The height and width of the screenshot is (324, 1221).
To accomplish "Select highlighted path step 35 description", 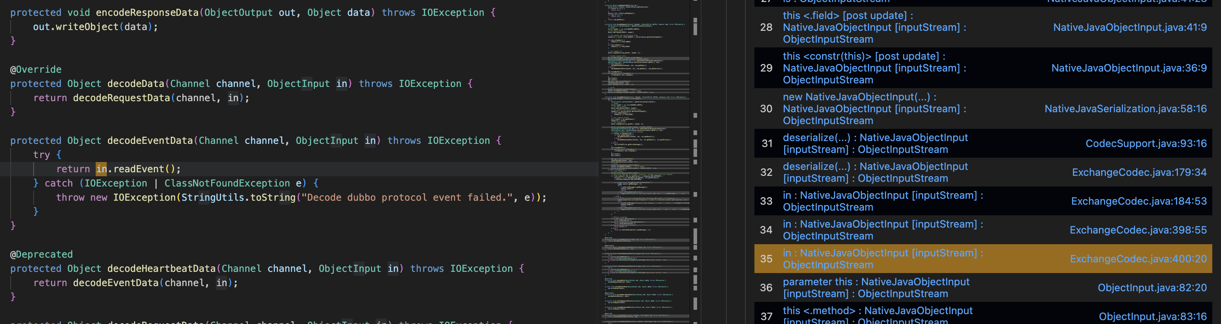I will tap(883, 259).
